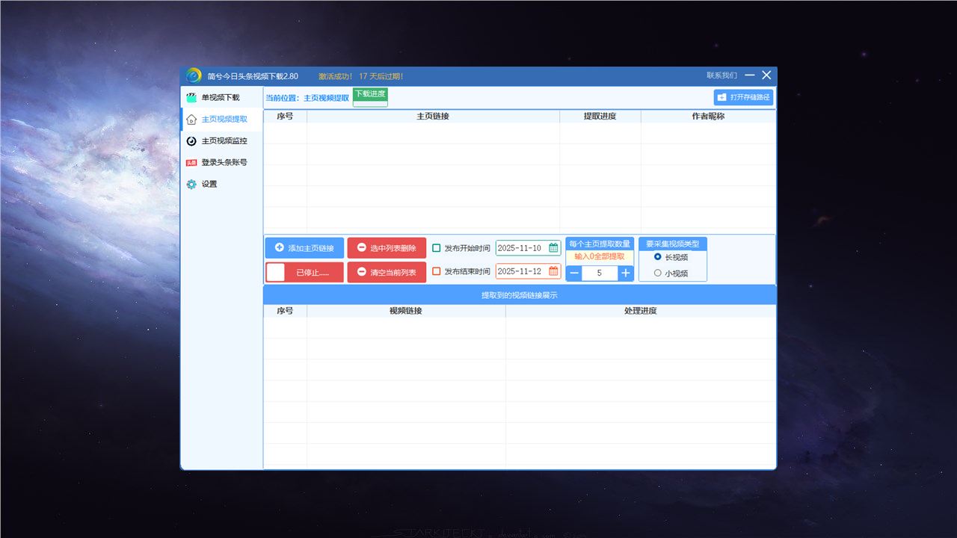Viewport: 957px width, 538px height.
Task: Decrease extraction count with minus button
Action: click(x=574, y=273)
